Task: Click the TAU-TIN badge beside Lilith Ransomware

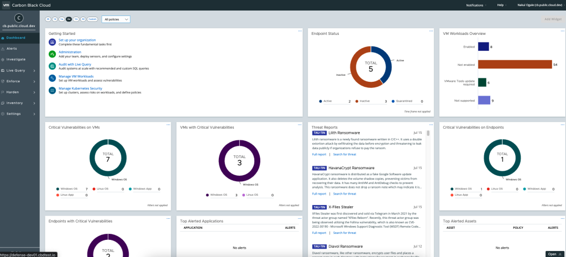Action: [319, 133]
